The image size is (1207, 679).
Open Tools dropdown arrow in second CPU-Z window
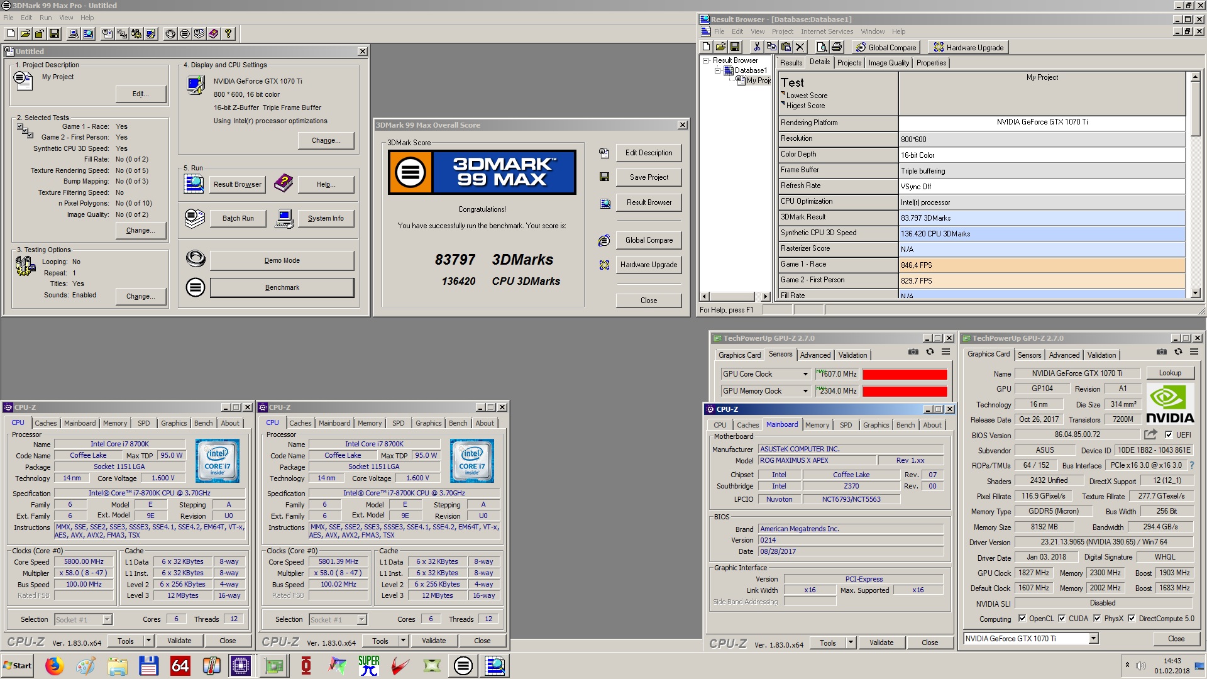(x=403, y=641)
